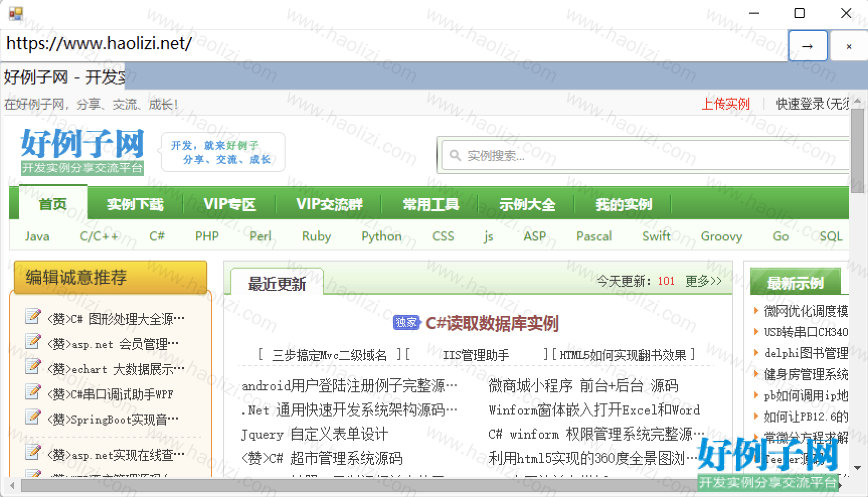The image size is (868, 497).
Task: Select the Python language link
Action: point(382,236)
